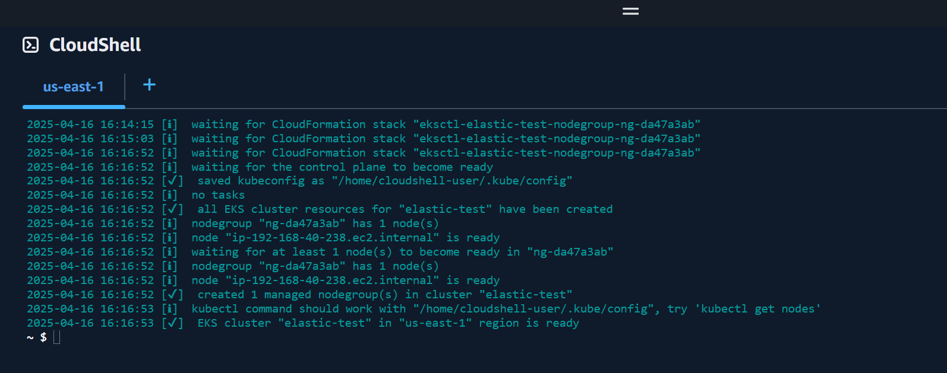
Task: Click the CloudShell terminal logo icon
Action: point(30,45)
